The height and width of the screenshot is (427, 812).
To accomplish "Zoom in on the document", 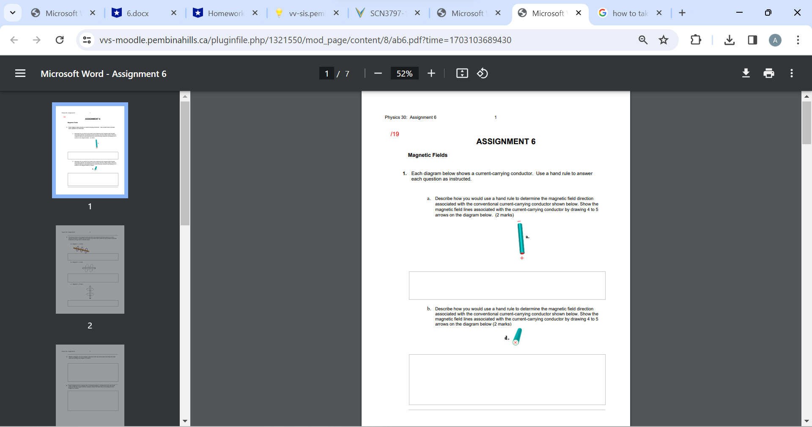I will [x=431, y=73].
